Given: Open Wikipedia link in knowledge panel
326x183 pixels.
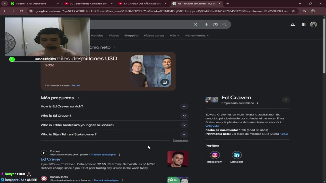Looking at the screenshot, I should click(x=212, y=126).
